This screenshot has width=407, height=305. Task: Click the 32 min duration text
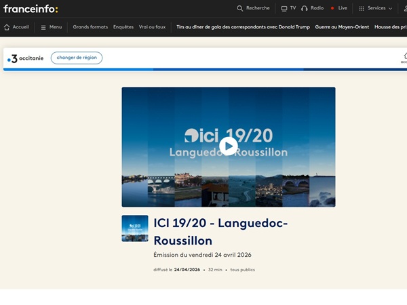215,270
